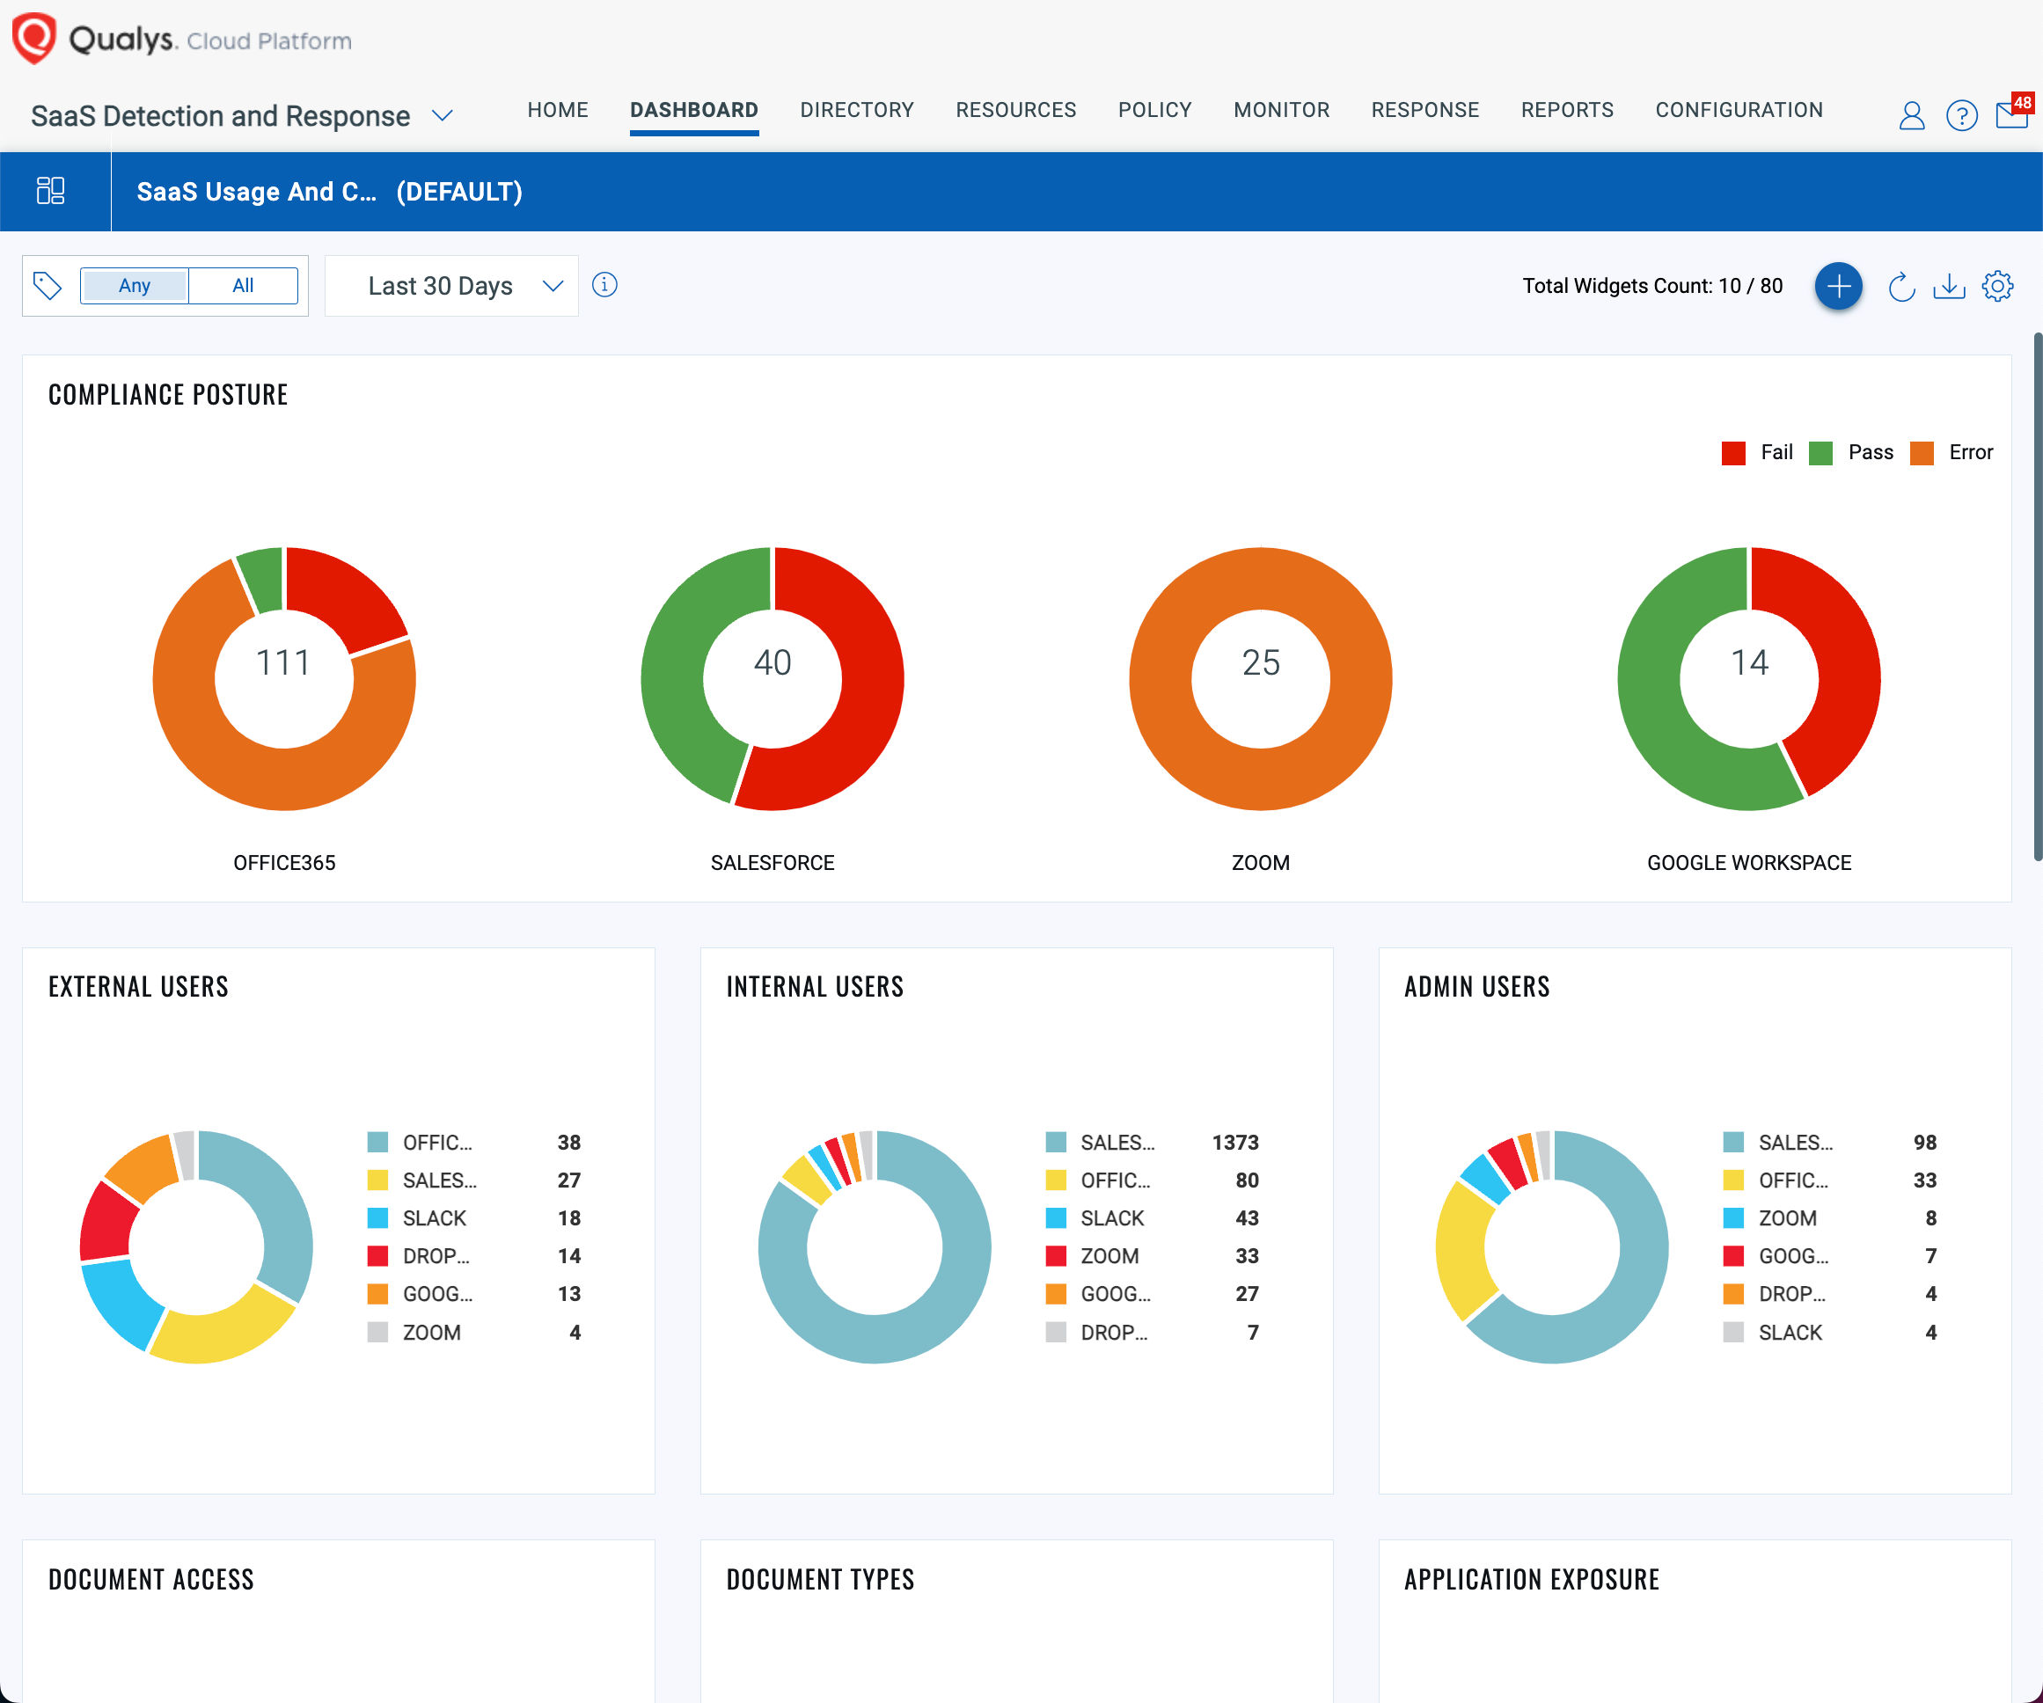The width and height of the screenshot is (2043, 1703).
Task: Open the tag filter selector
Action: click(x=47, y=285)
